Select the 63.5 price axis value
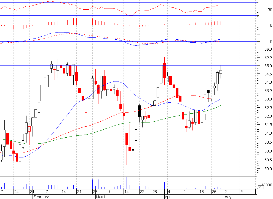This screenshot has height=199, width=273. click(268, 91)
